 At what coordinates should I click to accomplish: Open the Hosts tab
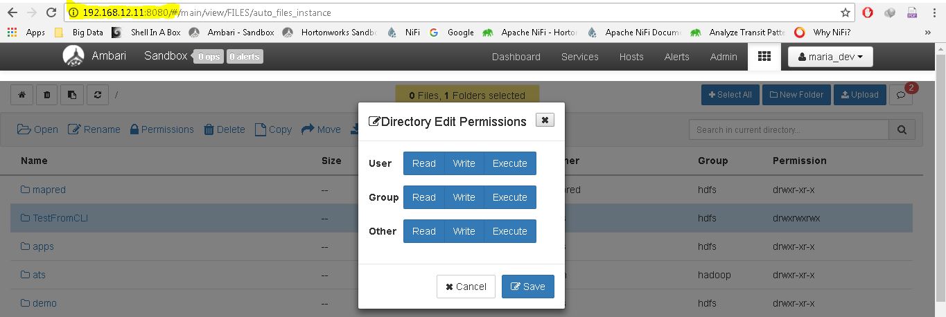[x=631, y=57]
